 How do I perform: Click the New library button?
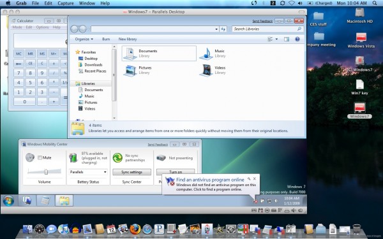click(128, 39)
